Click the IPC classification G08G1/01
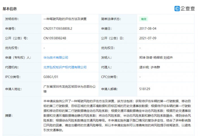The width and height of the screenshot is (198, 136). [51, 77]
